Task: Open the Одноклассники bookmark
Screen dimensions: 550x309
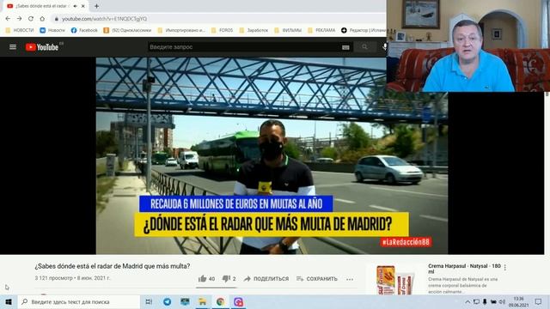Action: 127,31
